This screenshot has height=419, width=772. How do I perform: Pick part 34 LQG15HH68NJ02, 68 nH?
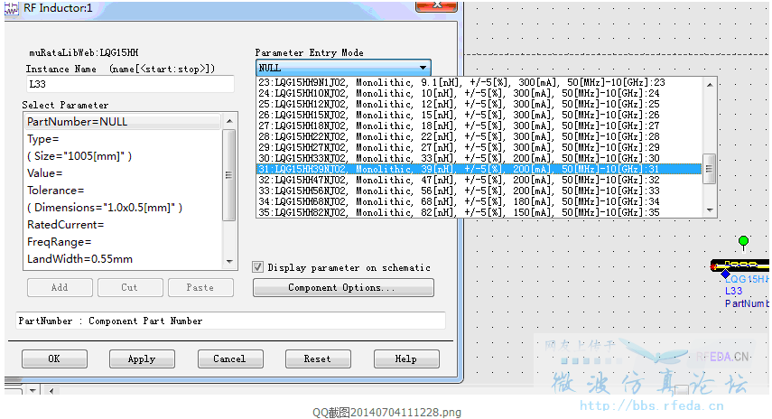(479, 201)
